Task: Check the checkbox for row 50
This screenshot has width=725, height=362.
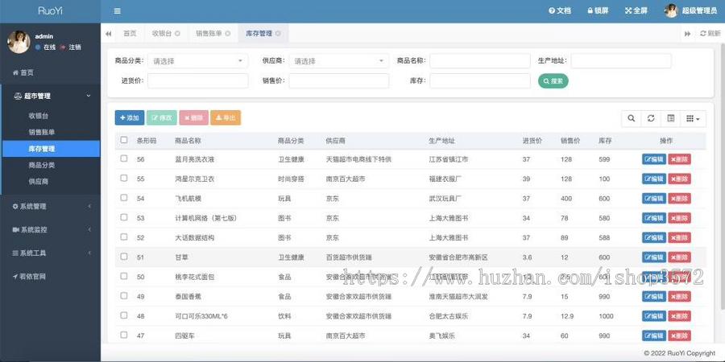Action: click(123, 276)
